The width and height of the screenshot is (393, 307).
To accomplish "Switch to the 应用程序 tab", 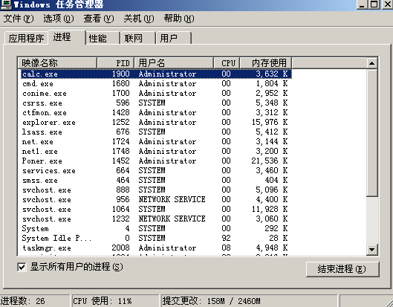I will (26, 39).
